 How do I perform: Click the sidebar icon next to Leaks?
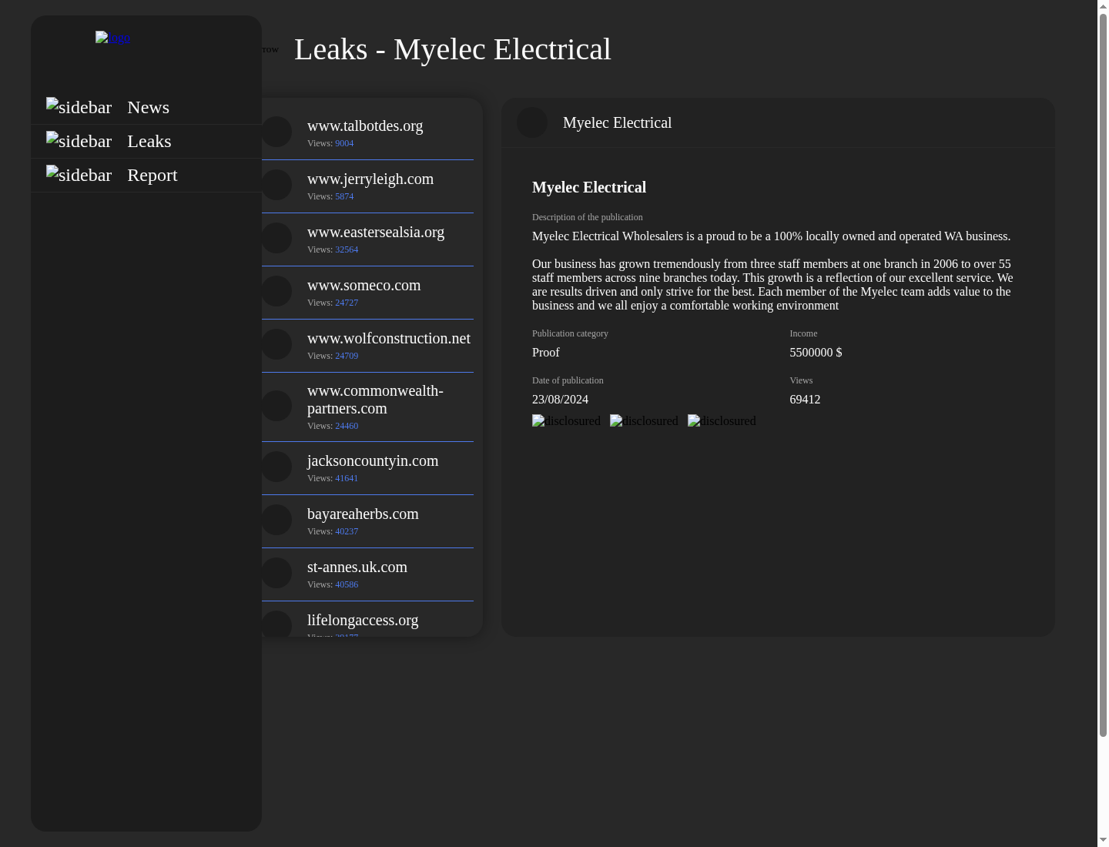tap(79, 141)
